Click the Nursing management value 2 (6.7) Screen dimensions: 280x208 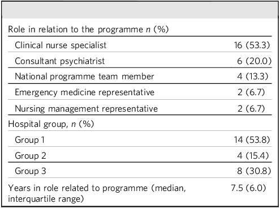click(x=251, y=108)
